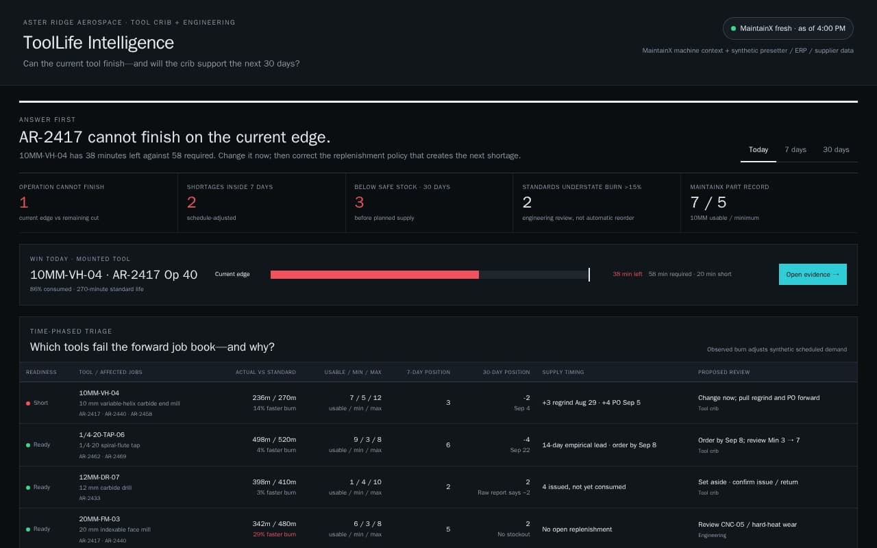Click 'Change now; pull regrind and PO forward'
Screen dimensions: 877x548
tap(759, 397)
